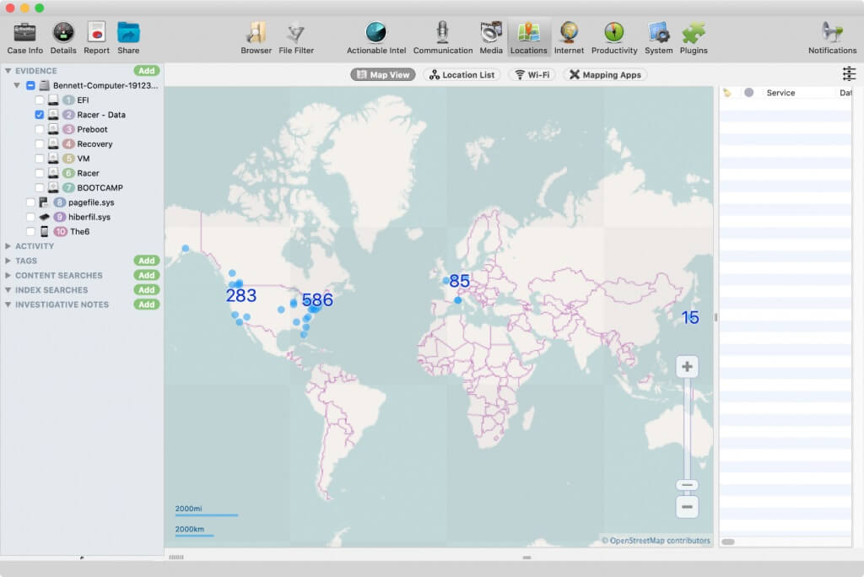Open the Media analysis view
Image resolution: width=864 pixels, height=577 pixels.
[491, 34]
